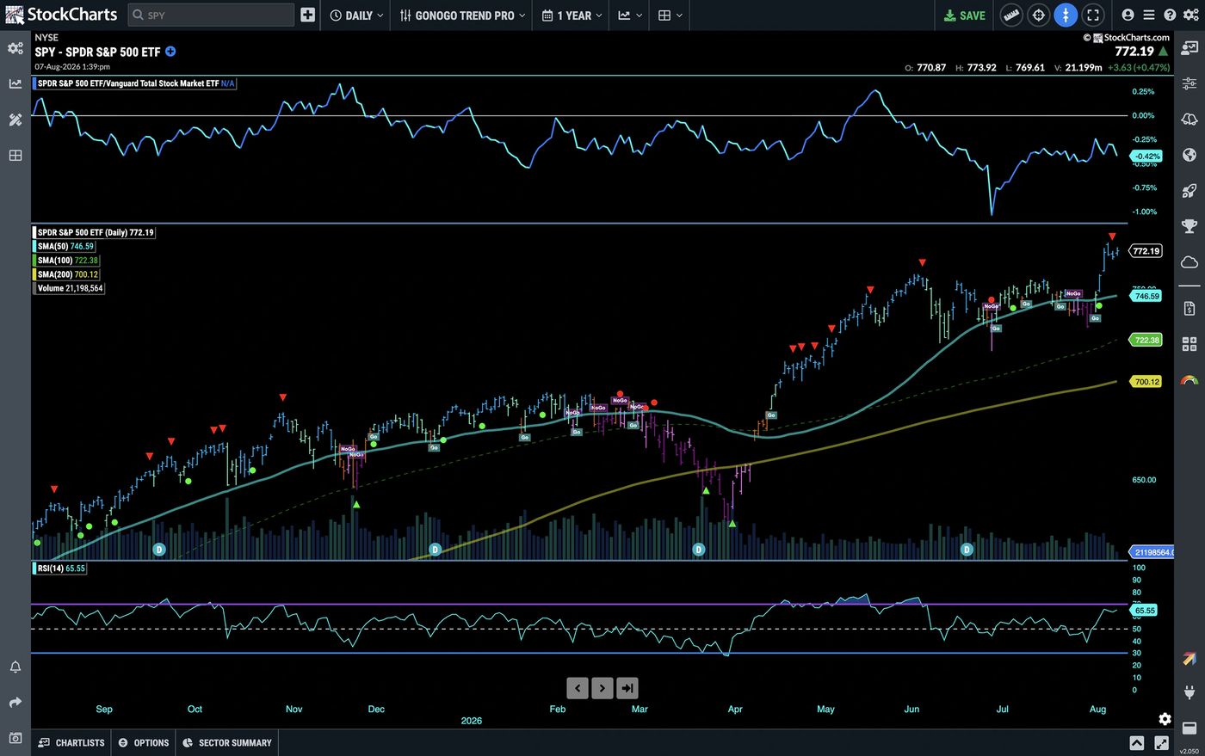This screenshot has width=1205, height=756.
Task: Open the SECTOR SUMMARY tab
Action: click(227, 742)
